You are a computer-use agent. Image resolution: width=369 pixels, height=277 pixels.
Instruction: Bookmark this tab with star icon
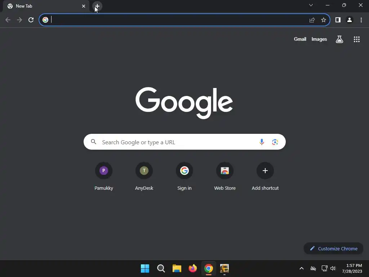[x=324, y=20]
